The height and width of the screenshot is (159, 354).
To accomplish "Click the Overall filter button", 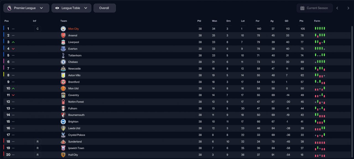I will (105, 8).
